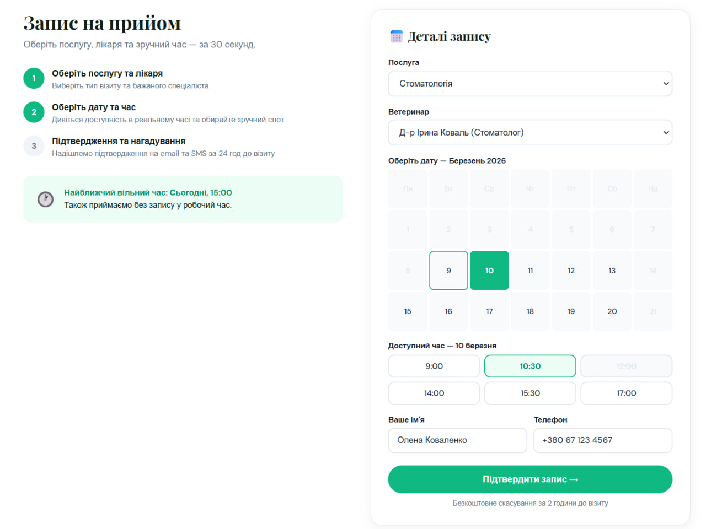Select the 9:00 time slot
The width and height of the screenshot is (706, 529).
click(434, 366)
